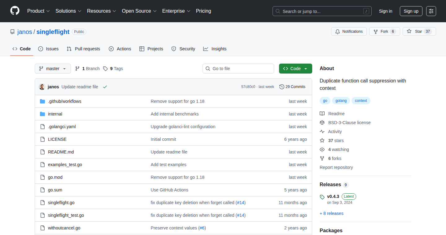Screen dimensions: 446x235
Task: Click the Report repository link
Action: (336, 167)
